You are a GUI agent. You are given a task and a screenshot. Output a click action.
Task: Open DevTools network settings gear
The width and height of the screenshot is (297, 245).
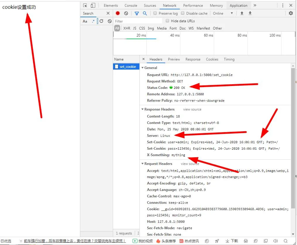tap(291, 13)
